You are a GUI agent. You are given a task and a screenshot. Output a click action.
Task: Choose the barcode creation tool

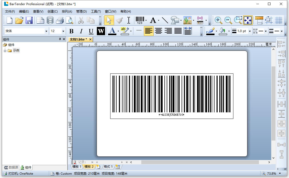pyautogui.click(x=140, y=20)
